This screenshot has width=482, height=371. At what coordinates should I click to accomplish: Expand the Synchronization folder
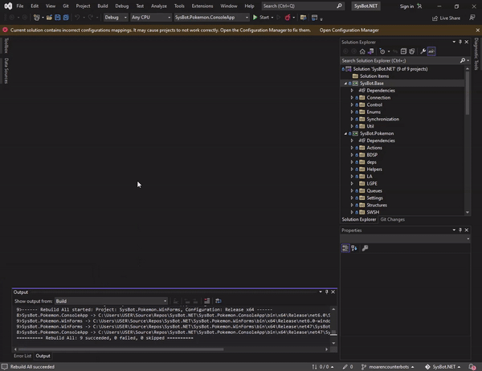352,119
